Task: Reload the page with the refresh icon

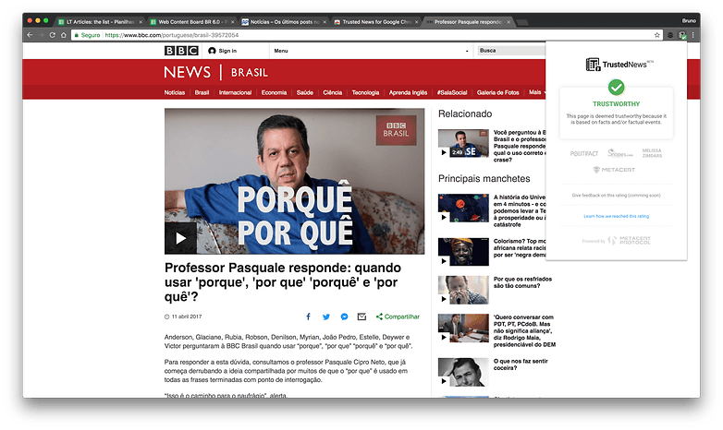Action: click(x=52, y=35)
